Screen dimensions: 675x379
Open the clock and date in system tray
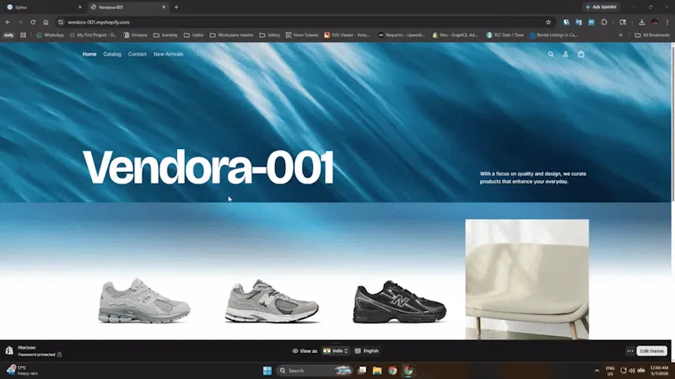coord(659,371)
